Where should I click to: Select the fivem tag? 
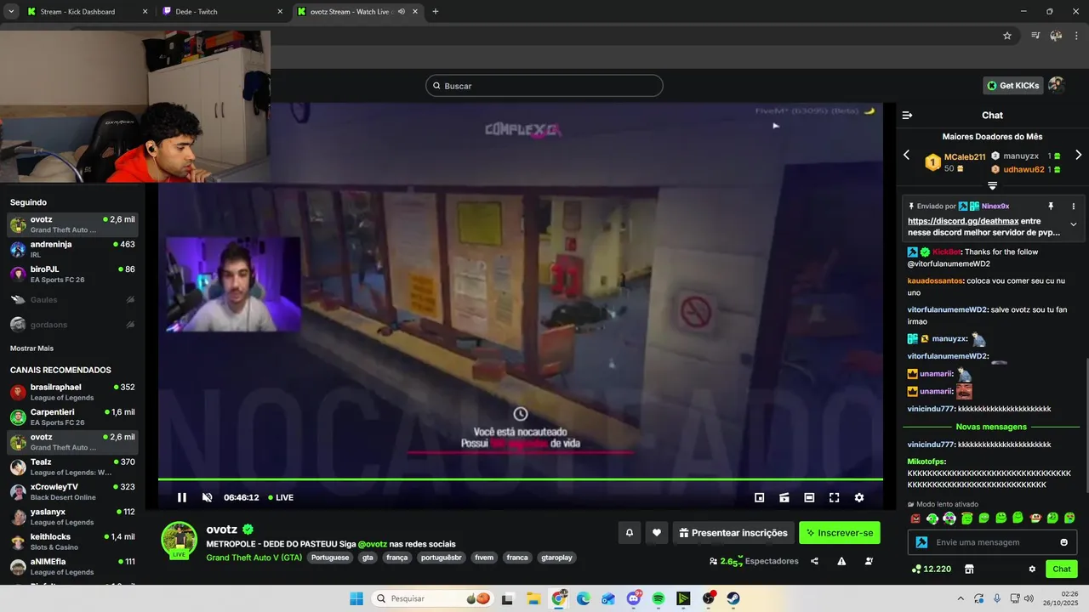(x=484, y=558)
